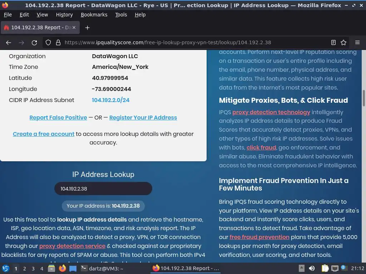Click the CIDR IP Address Subnet label
Viewport: 366px width, 274px height.
point(41,100)
